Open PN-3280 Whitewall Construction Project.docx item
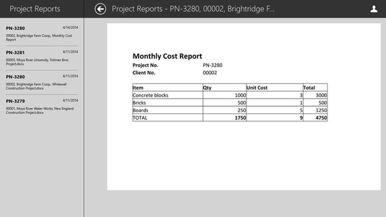Screen dimensions: 386x217 (42, 82)
